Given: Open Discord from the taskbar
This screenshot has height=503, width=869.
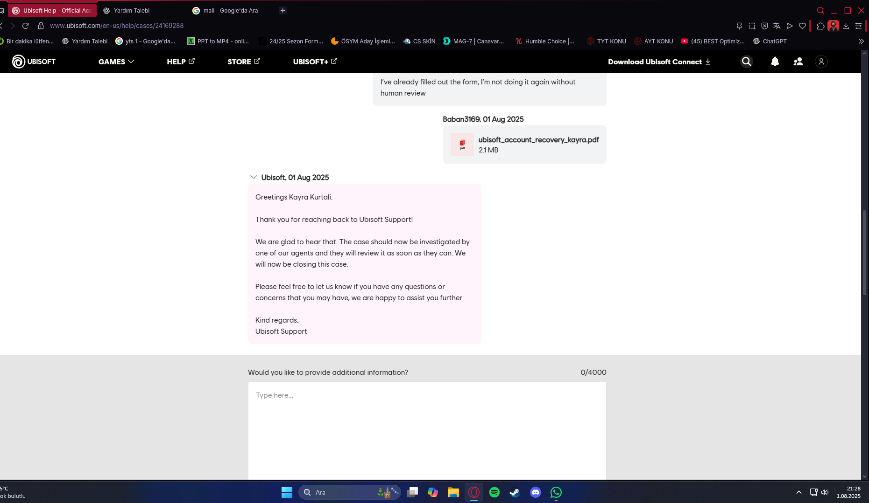Looking at the screenshot, I should click(536, 492).
